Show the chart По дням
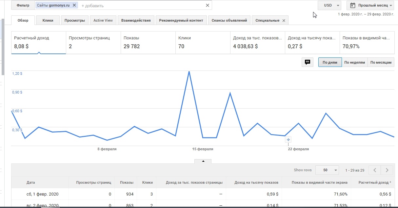 (330, 62)
